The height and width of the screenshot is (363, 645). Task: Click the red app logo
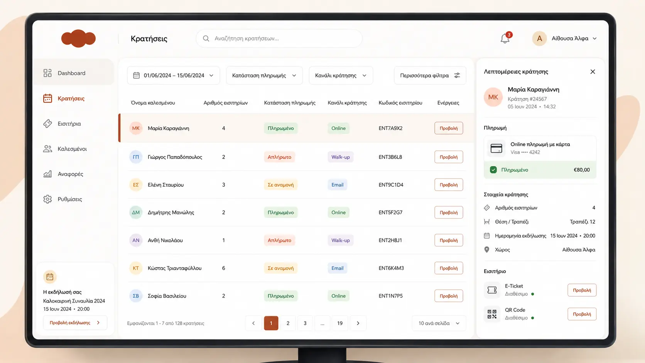pos(78,38)
